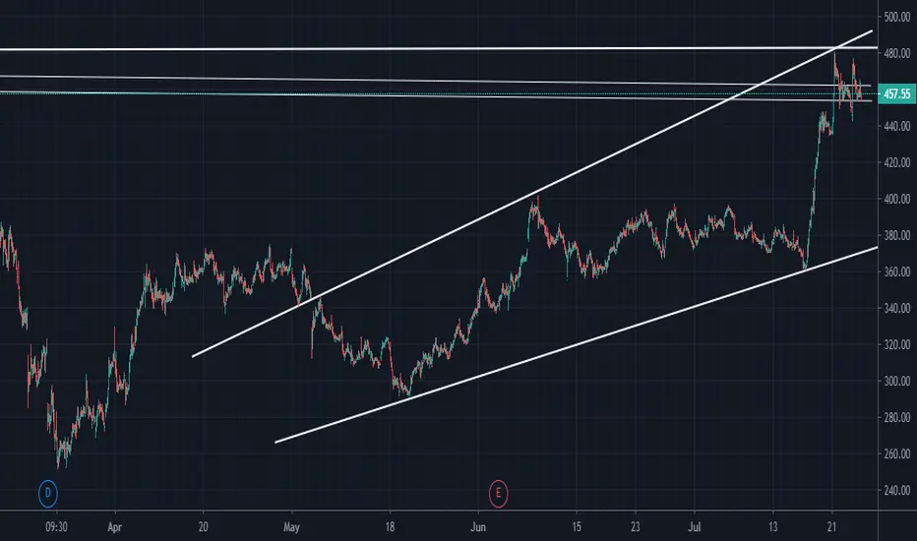
Task: Select the Jun time axis label
Action: (x=478, y=527)
